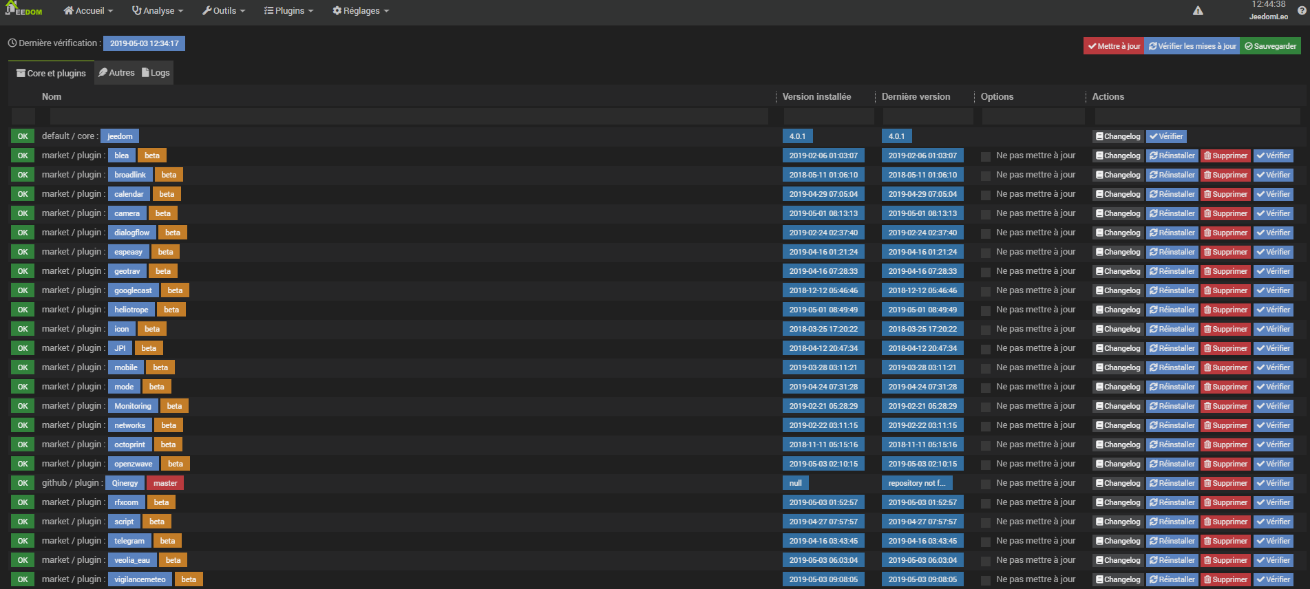Expand the Plugins menu
The height and width of the screenshot is (589, 1310).
click(288, 10)
